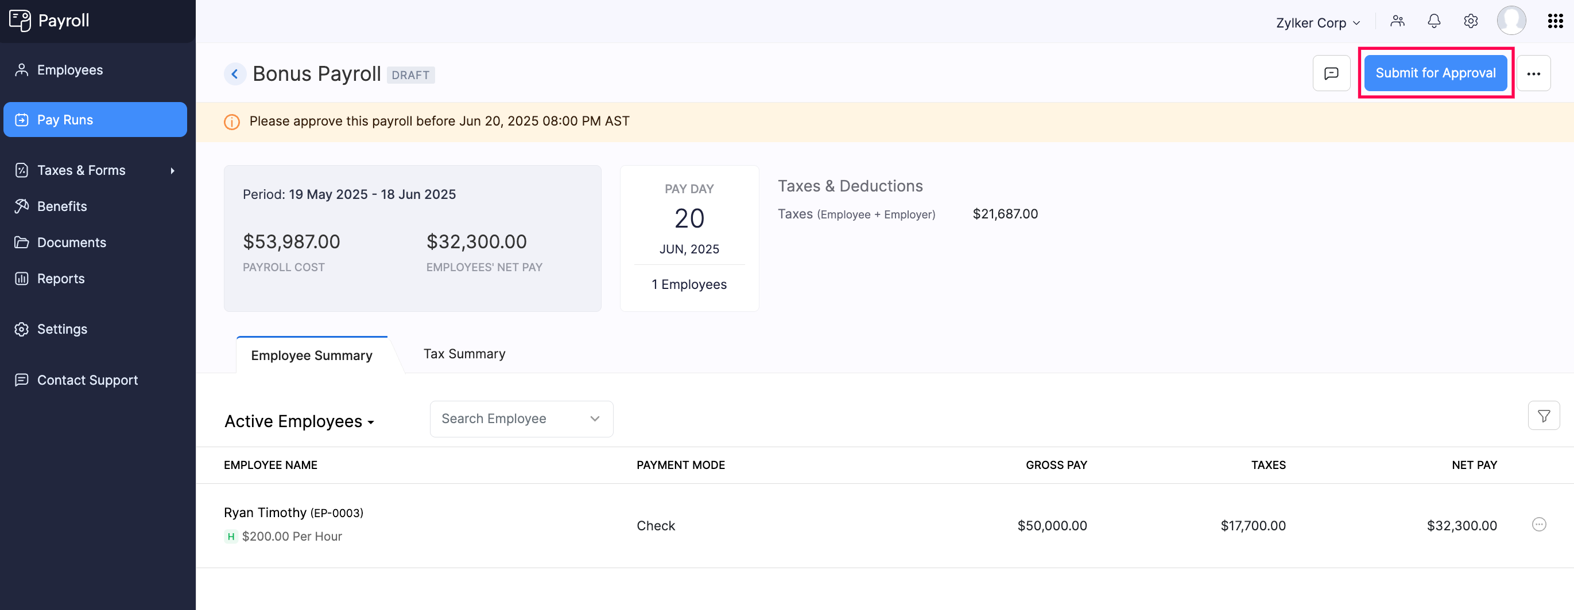1574x610 pixels.
Task: Open the payroll comments icon
Action: click(x=1331, y=73)
